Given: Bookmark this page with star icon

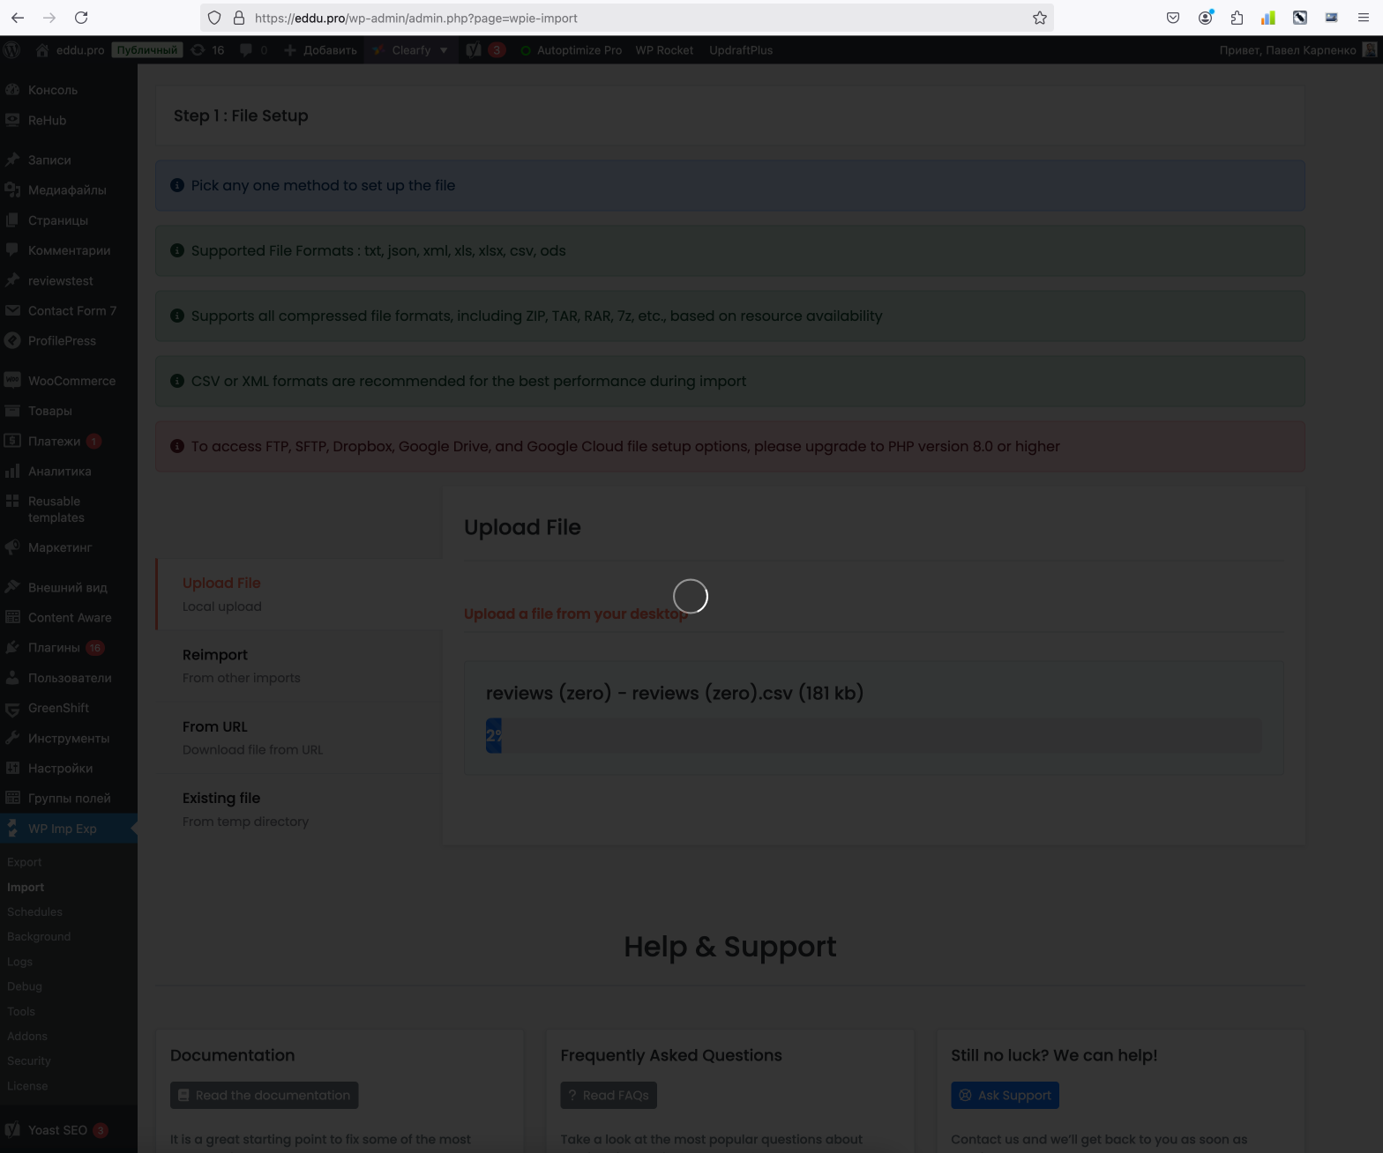Looking at the screenshot, I should [x=1040, y=18].
